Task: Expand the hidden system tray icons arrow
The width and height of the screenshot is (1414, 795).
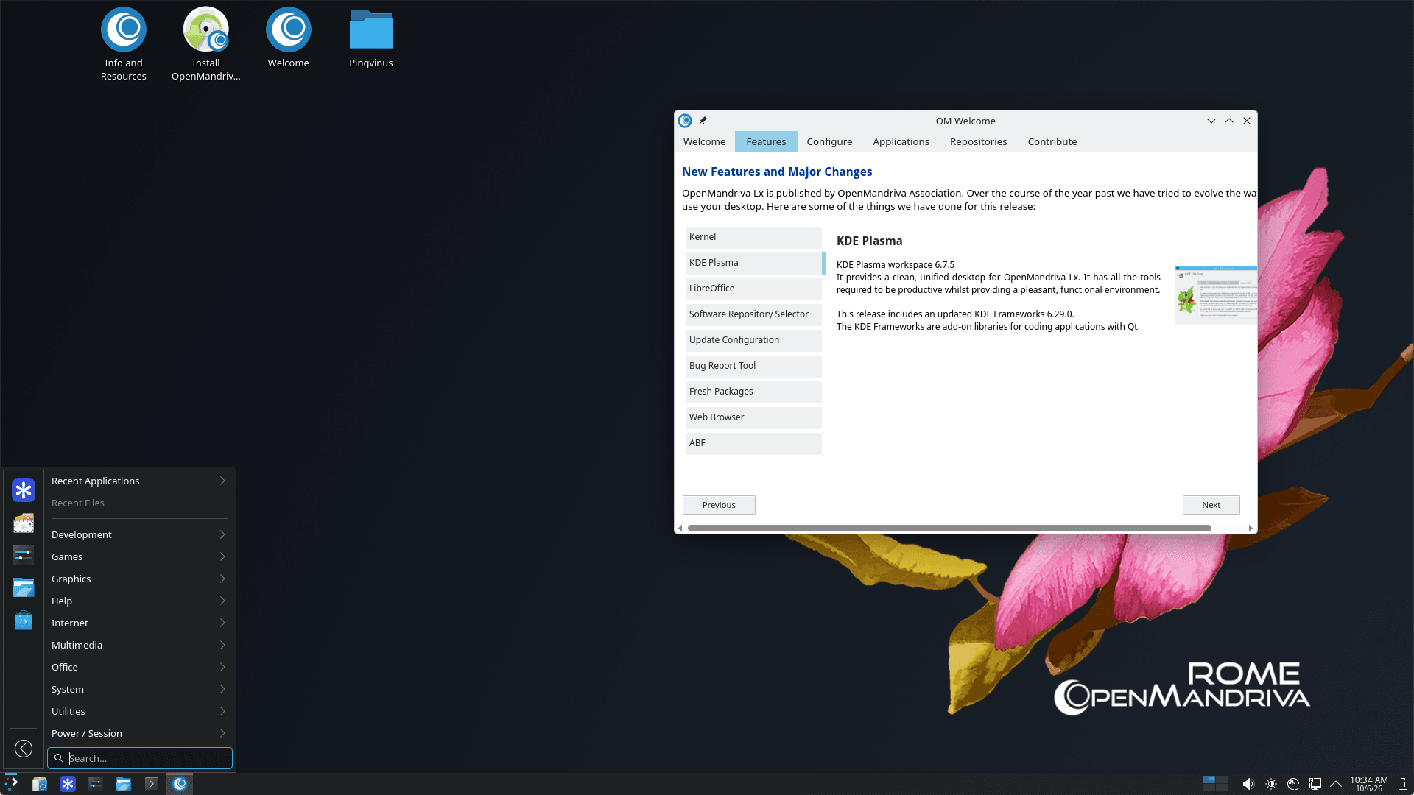Action: pyautogui.click(x=1336, y=784)
